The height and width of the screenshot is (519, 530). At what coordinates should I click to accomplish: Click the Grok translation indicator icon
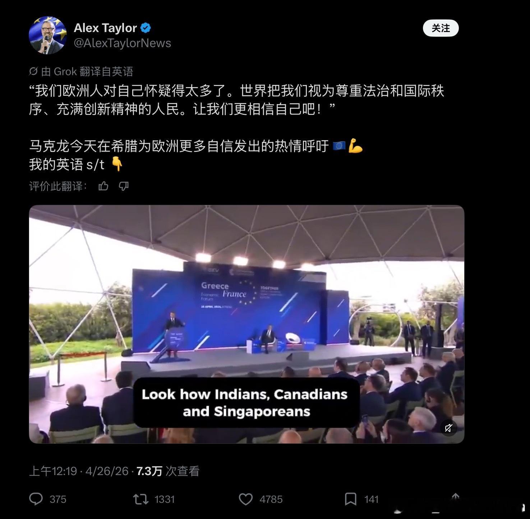(x=33, y=71)
